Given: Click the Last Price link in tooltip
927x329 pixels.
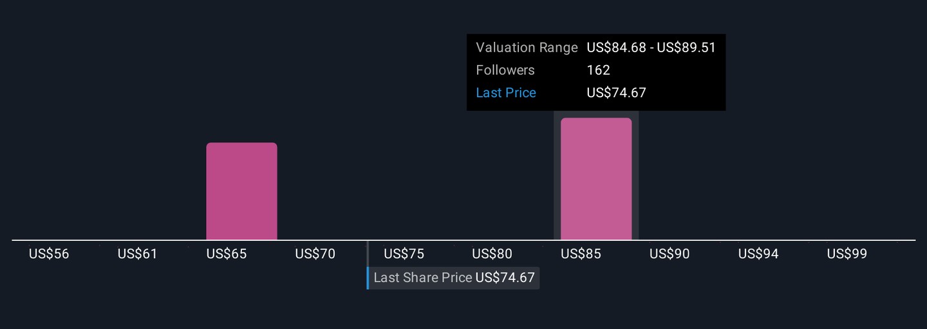Looking at the screenshot, I should (x=506, y=93).
